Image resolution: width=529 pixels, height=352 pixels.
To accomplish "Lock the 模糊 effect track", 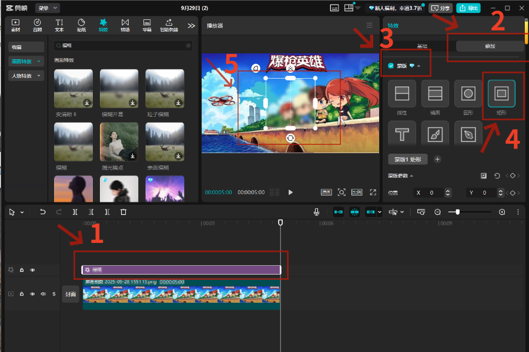I will coord(22,270).
